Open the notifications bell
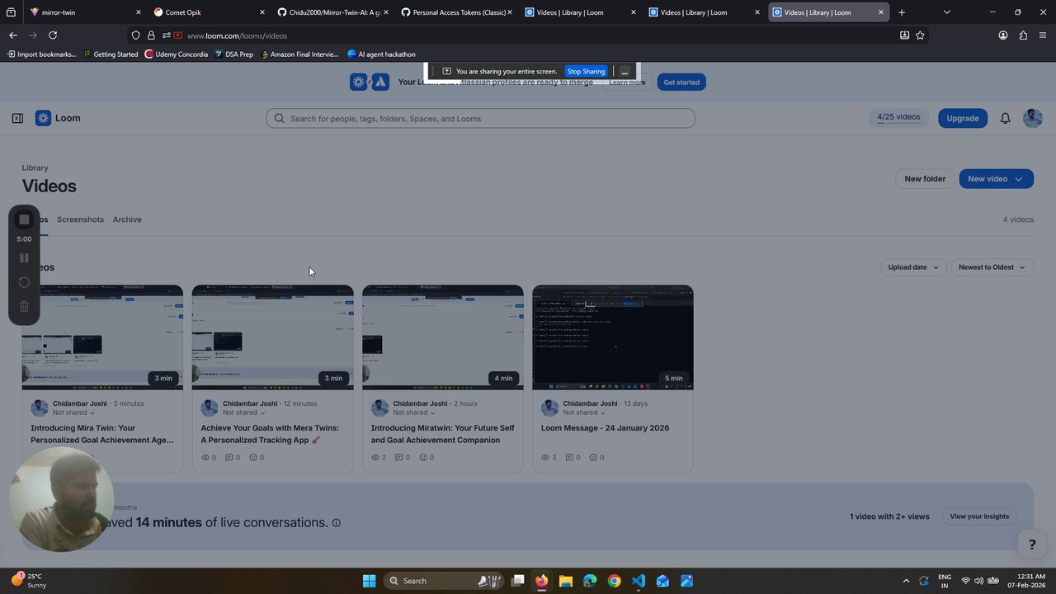The image size is (1056, 594). [x=1005, y=118]
